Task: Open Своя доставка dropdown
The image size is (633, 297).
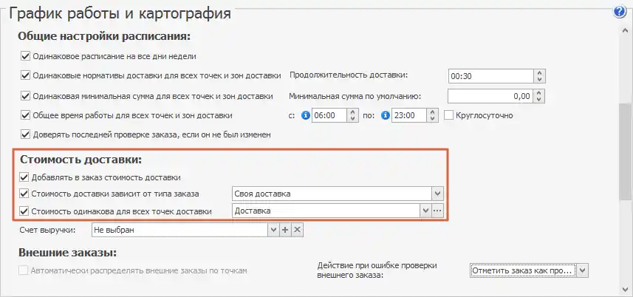Action: [438, 194]
